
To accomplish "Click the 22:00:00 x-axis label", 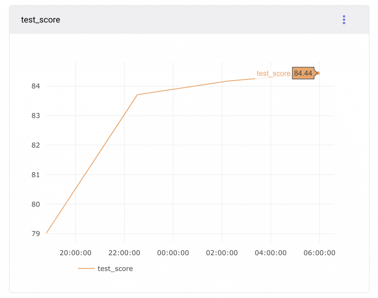I will point(124,253).
